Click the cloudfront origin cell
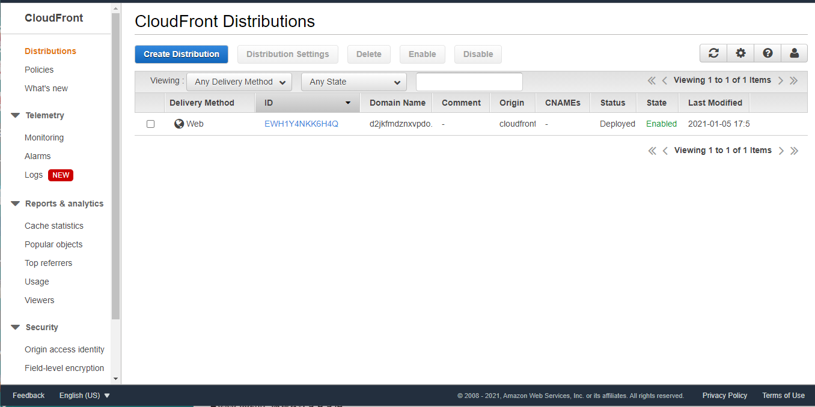Image resolution: width=815 pixels, height=407 pixels. pos(517,124)
